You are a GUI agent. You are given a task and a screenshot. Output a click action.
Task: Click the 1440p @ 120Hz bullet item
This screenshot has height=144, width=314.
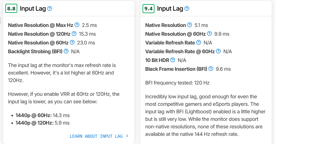[x=42, y=123]
